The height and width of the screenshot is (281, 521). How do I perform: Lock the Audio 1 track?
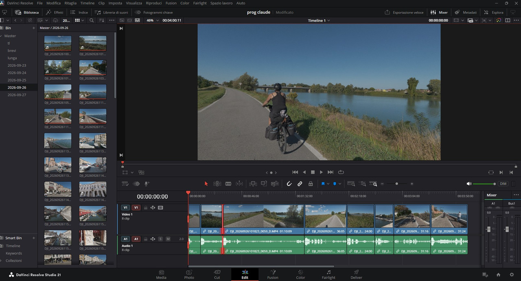[145, 239]
